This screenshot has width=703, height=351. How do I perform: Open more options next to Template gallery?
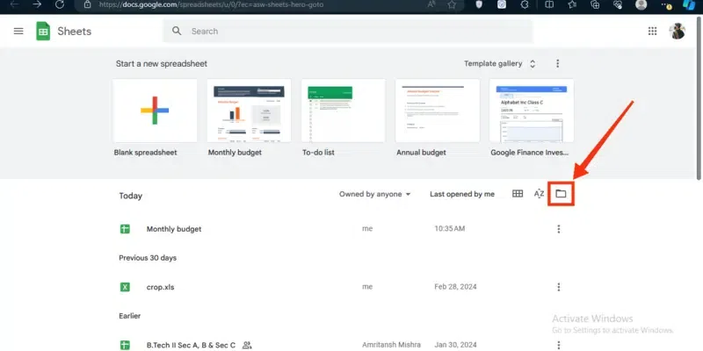pyautogui.click(x=557, y=63)
